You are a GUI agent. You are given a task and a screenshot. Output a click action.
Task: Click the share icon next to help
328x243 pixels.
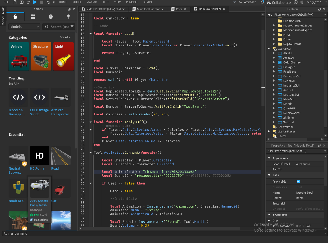coord(301,2)
